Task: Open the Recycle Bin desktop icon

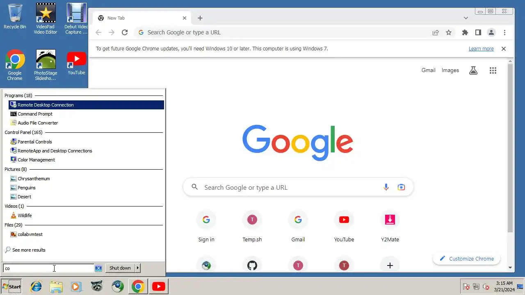Action: [x=15, y=16]
